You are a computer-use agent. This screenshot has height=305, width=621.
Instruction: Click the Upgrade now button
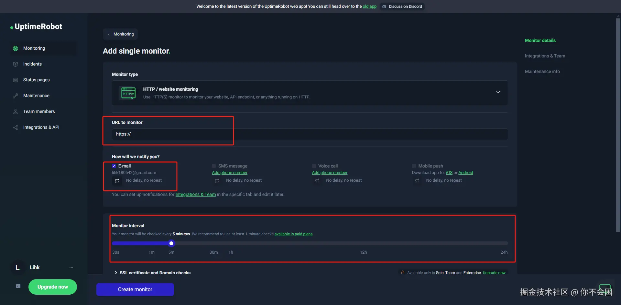[53, 287]
